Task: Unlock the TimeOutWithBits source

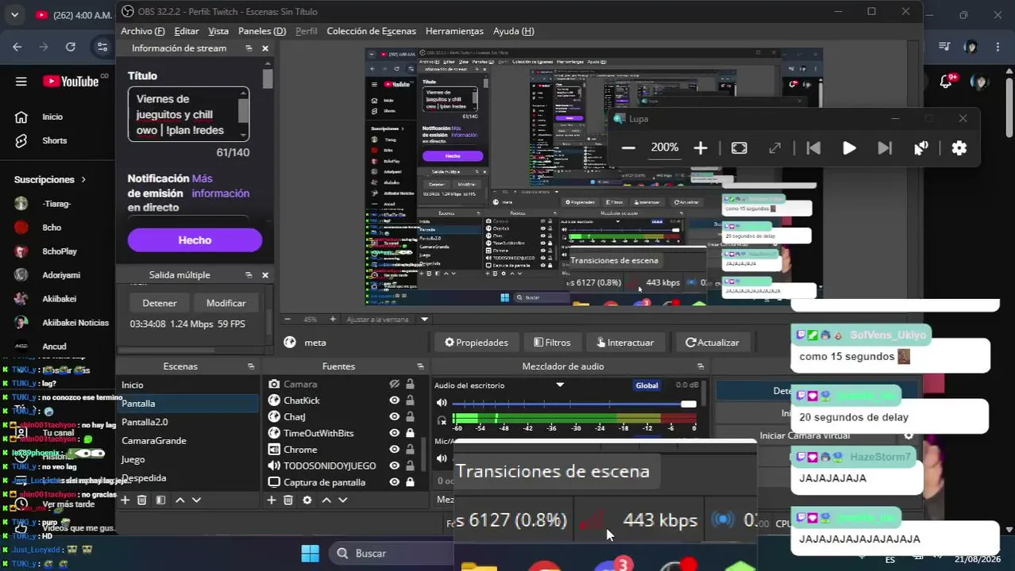Action: [x=410, y=433]
